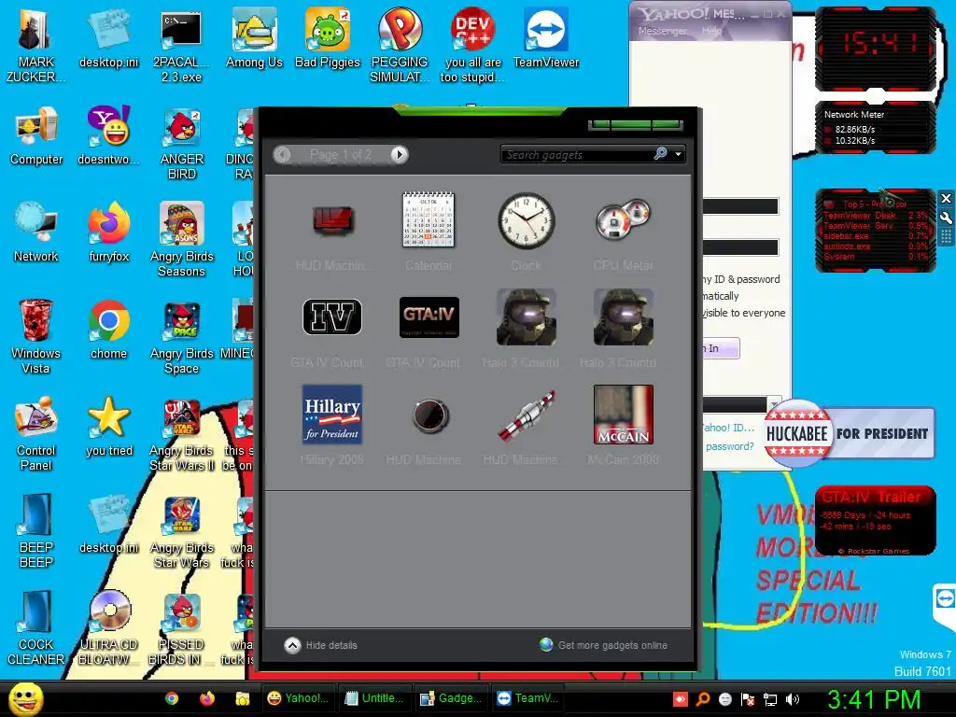
Task: Click the Search gadgets field
Action: pos(576,154)
